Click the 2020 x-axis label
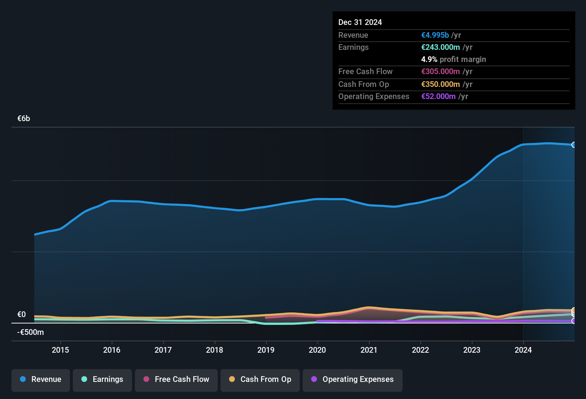 [317, 350]
